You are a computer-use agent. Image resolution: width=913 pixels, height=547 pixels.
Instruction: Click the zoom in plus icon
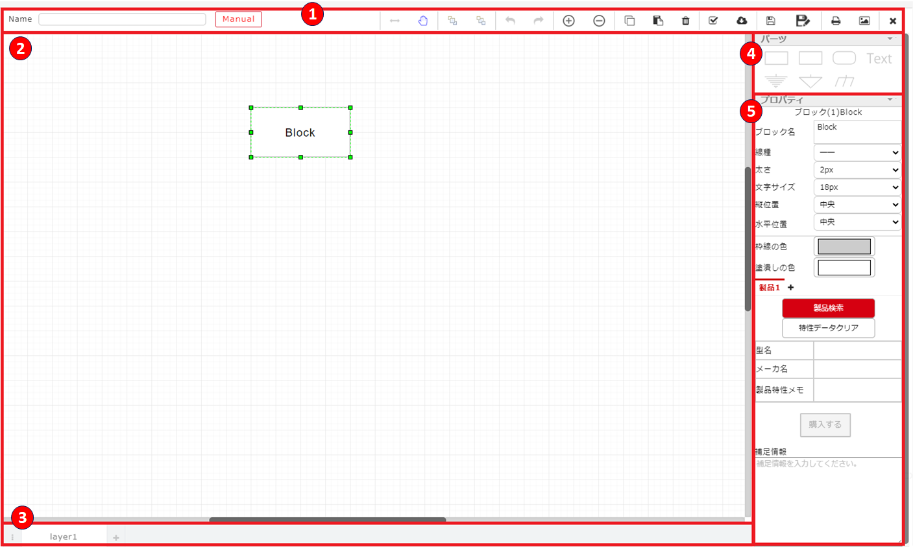[x=568, y=21]
